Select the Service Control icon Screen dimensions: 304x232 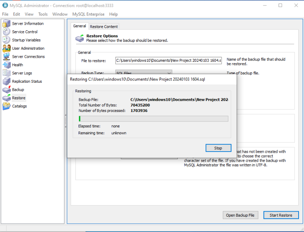[7, 32]
